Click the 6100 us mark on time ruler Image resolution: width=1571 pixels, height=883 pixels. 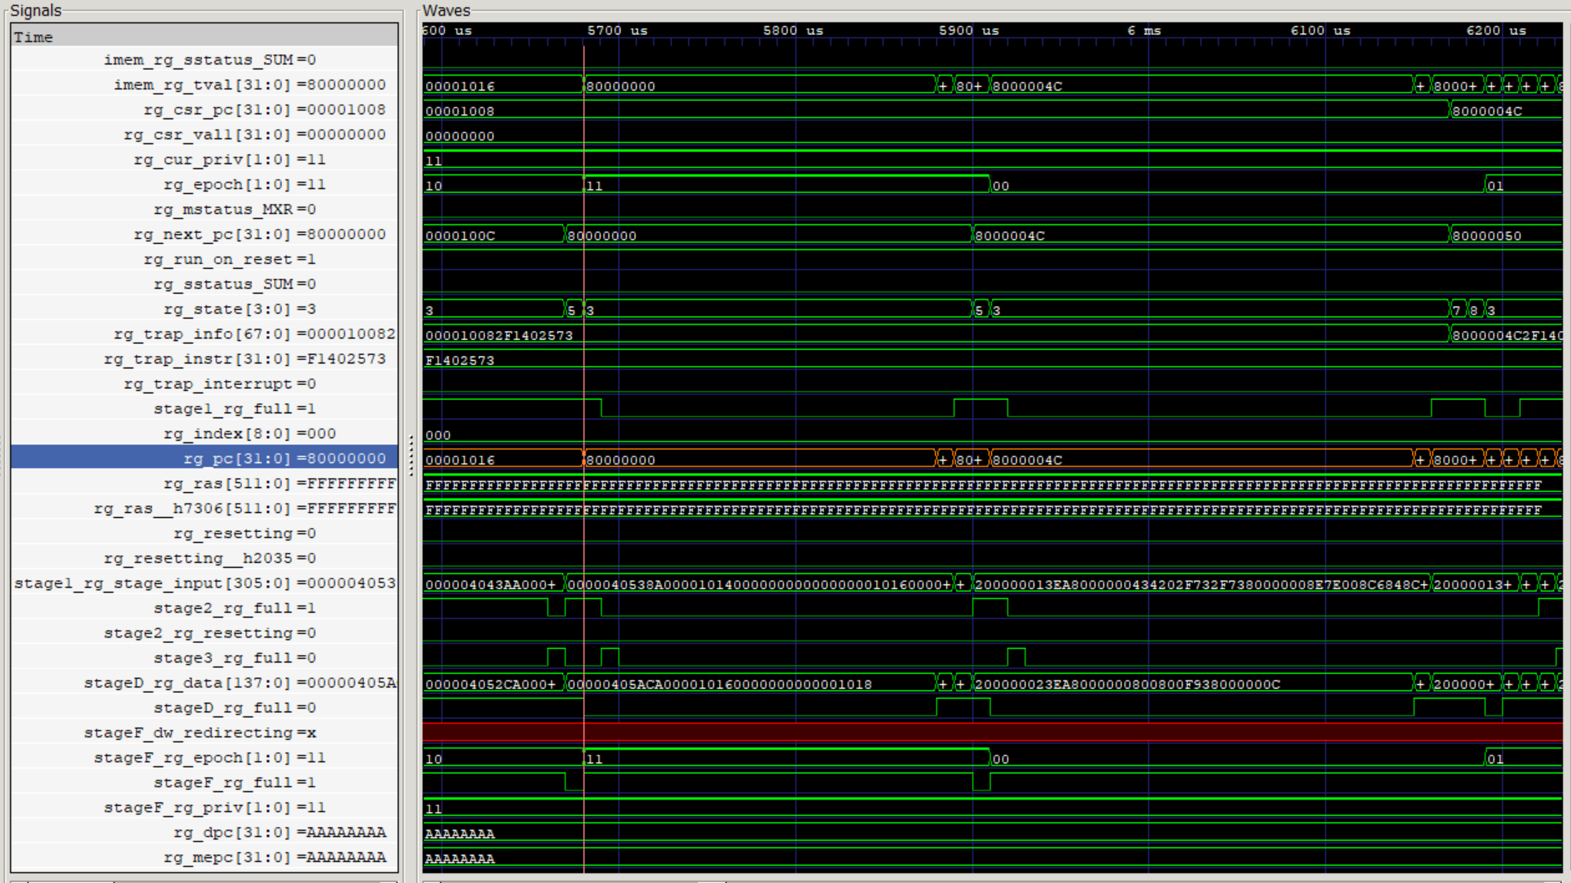coord(1324,30)
